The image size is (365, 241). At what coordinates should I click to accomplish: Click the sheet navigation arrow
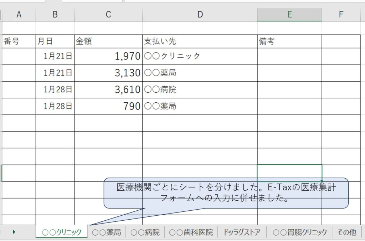[x=14, y=232]
